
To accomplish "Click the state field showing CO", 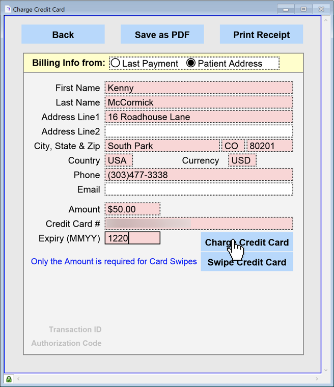I will click(233, 146).
